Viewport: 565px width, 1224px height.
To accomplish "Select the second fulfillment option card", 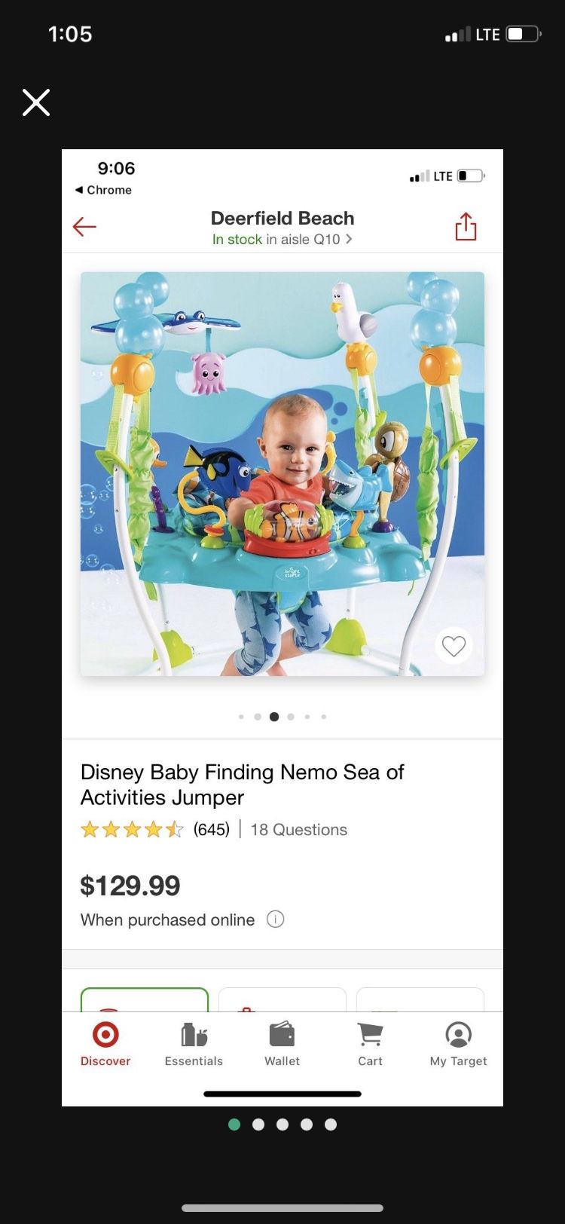I will pos(282,999).
